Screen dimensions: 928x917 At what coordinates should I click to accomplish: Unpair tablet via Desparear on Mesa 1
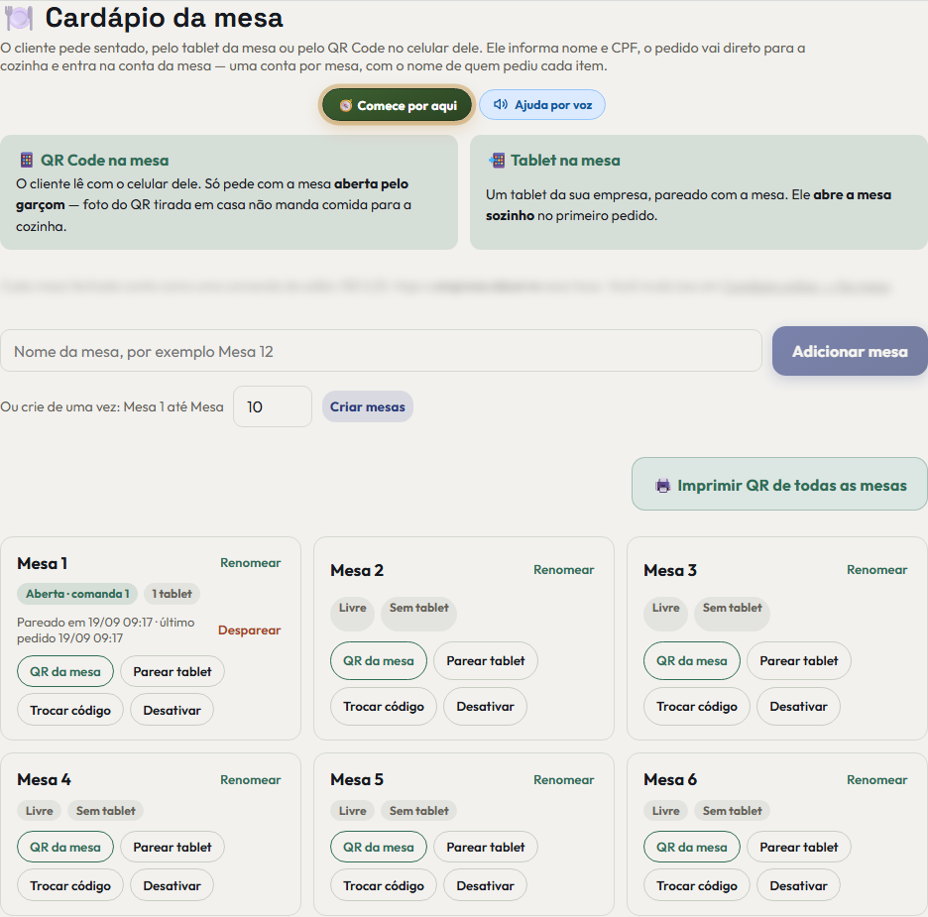coord(249,630)
